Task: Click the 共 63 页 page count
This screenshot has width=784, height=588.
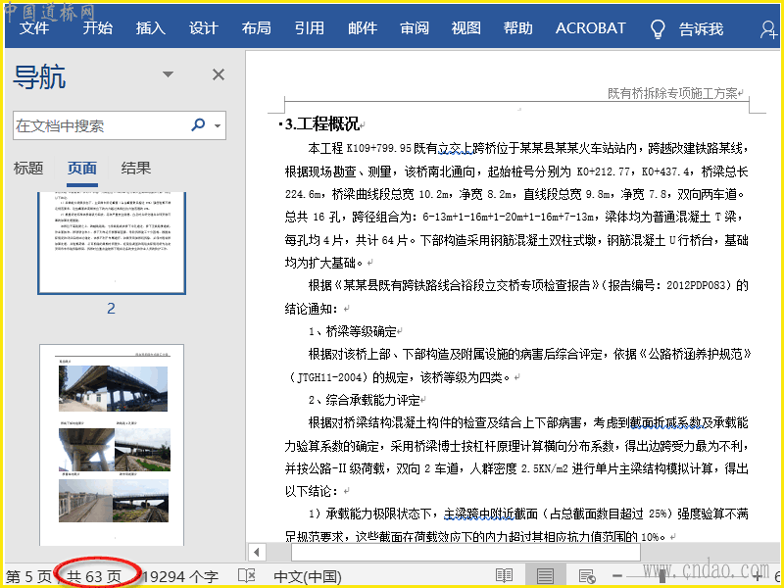Action: click(94, 576)
